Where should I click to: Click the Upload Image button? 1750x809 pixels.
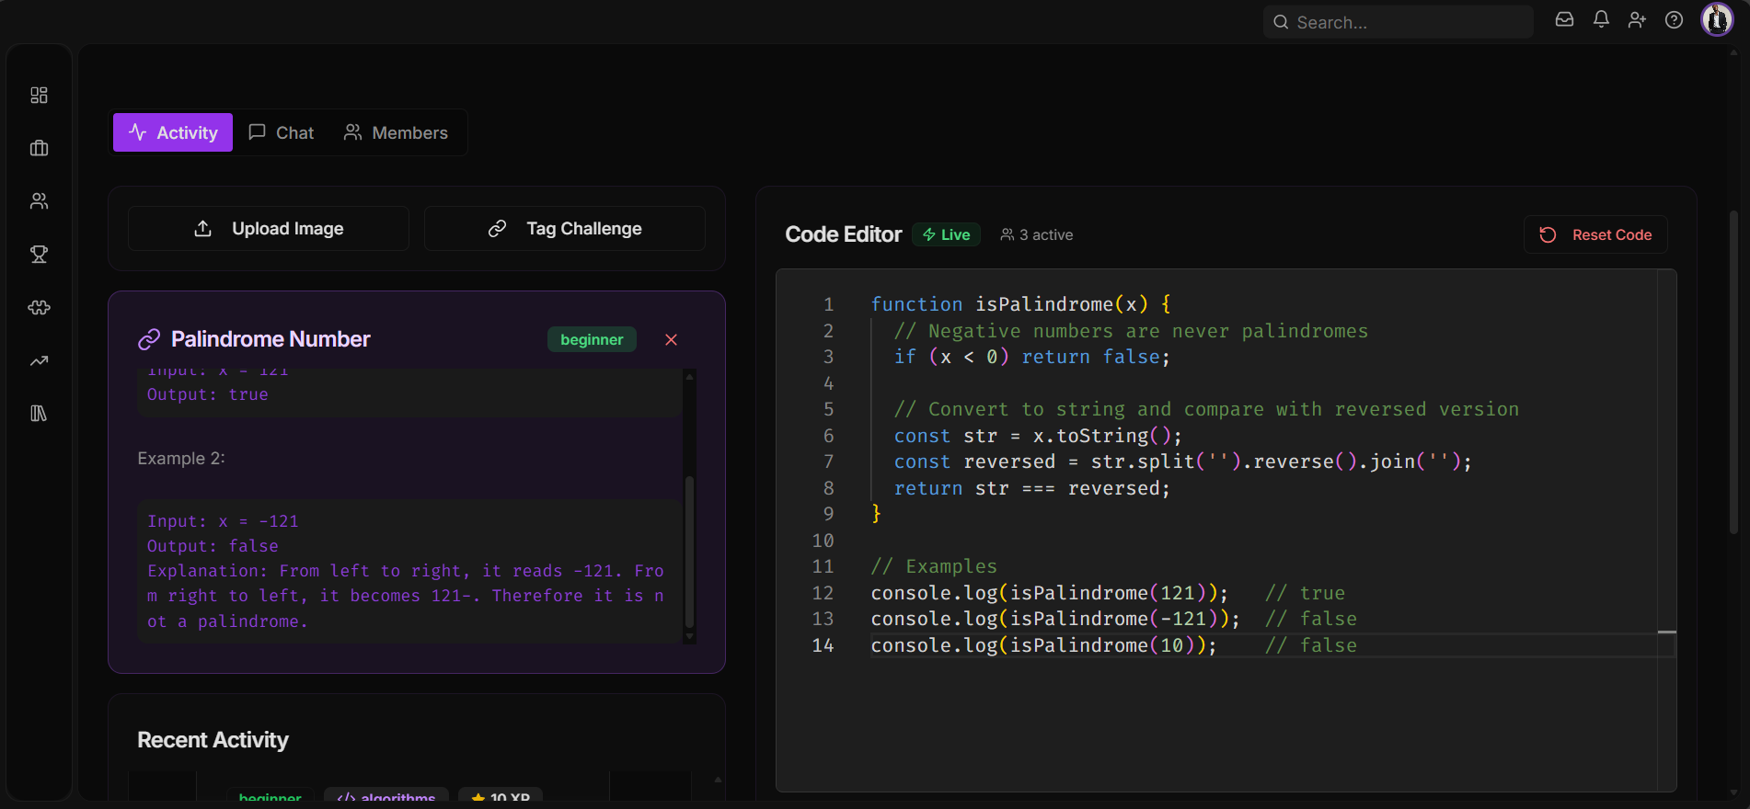(269, 229)
